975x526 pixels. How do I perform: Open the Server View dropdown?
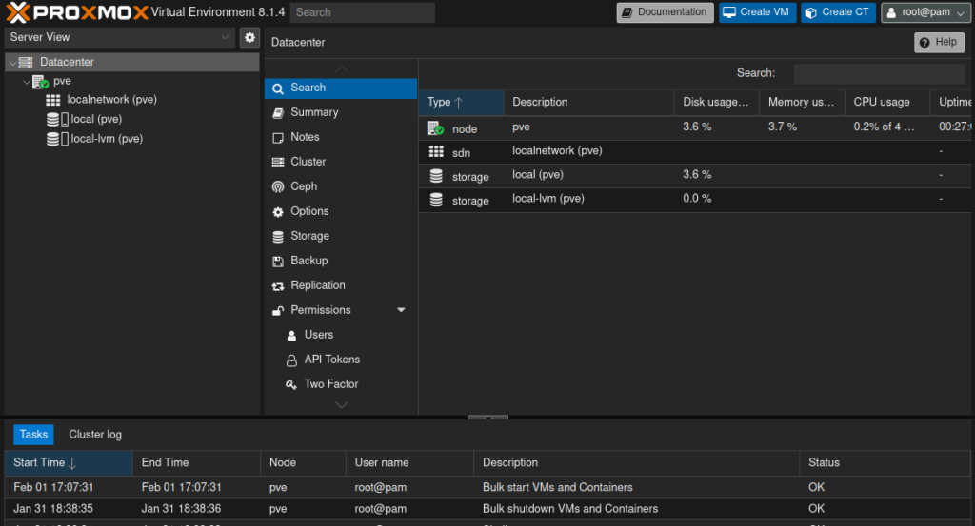(120, 37)
